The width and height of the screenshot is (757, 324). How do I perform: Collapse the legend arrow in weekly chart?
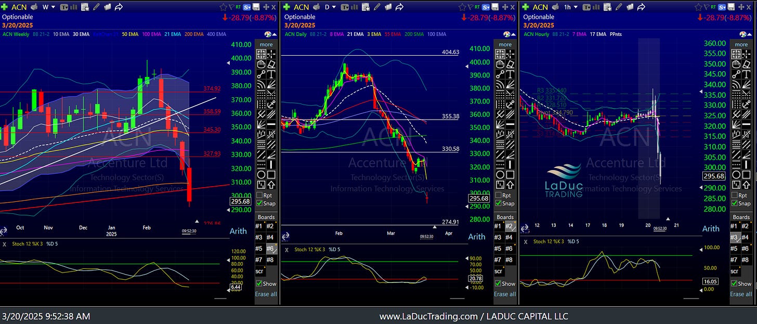coord(276,34)
